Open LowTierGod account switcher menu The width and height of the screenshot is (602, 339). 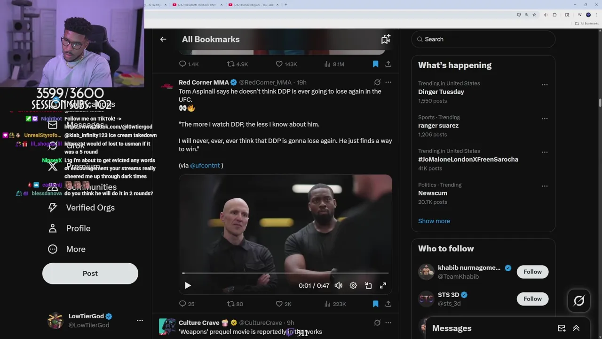pos(140,320)
